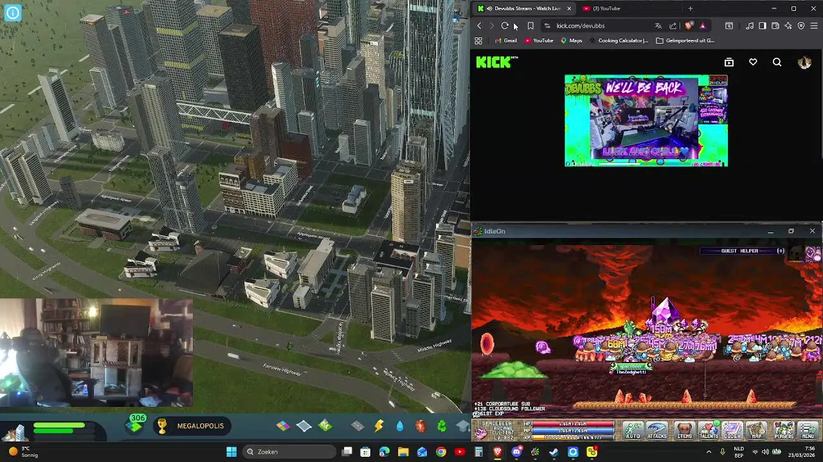Open the signature buildings tool icon
Screen dimensions: 823x462
[325, 426]
